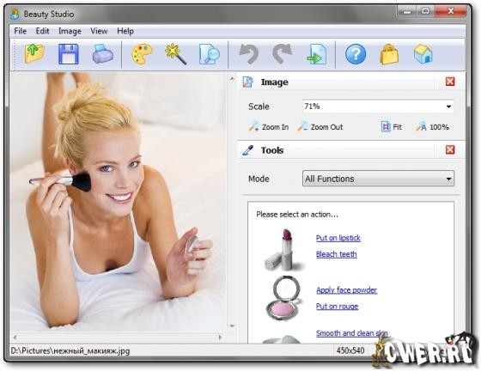The height and width of the screenshot is (371, 481).
Task: Open the View menu
Action: point(99,31)
